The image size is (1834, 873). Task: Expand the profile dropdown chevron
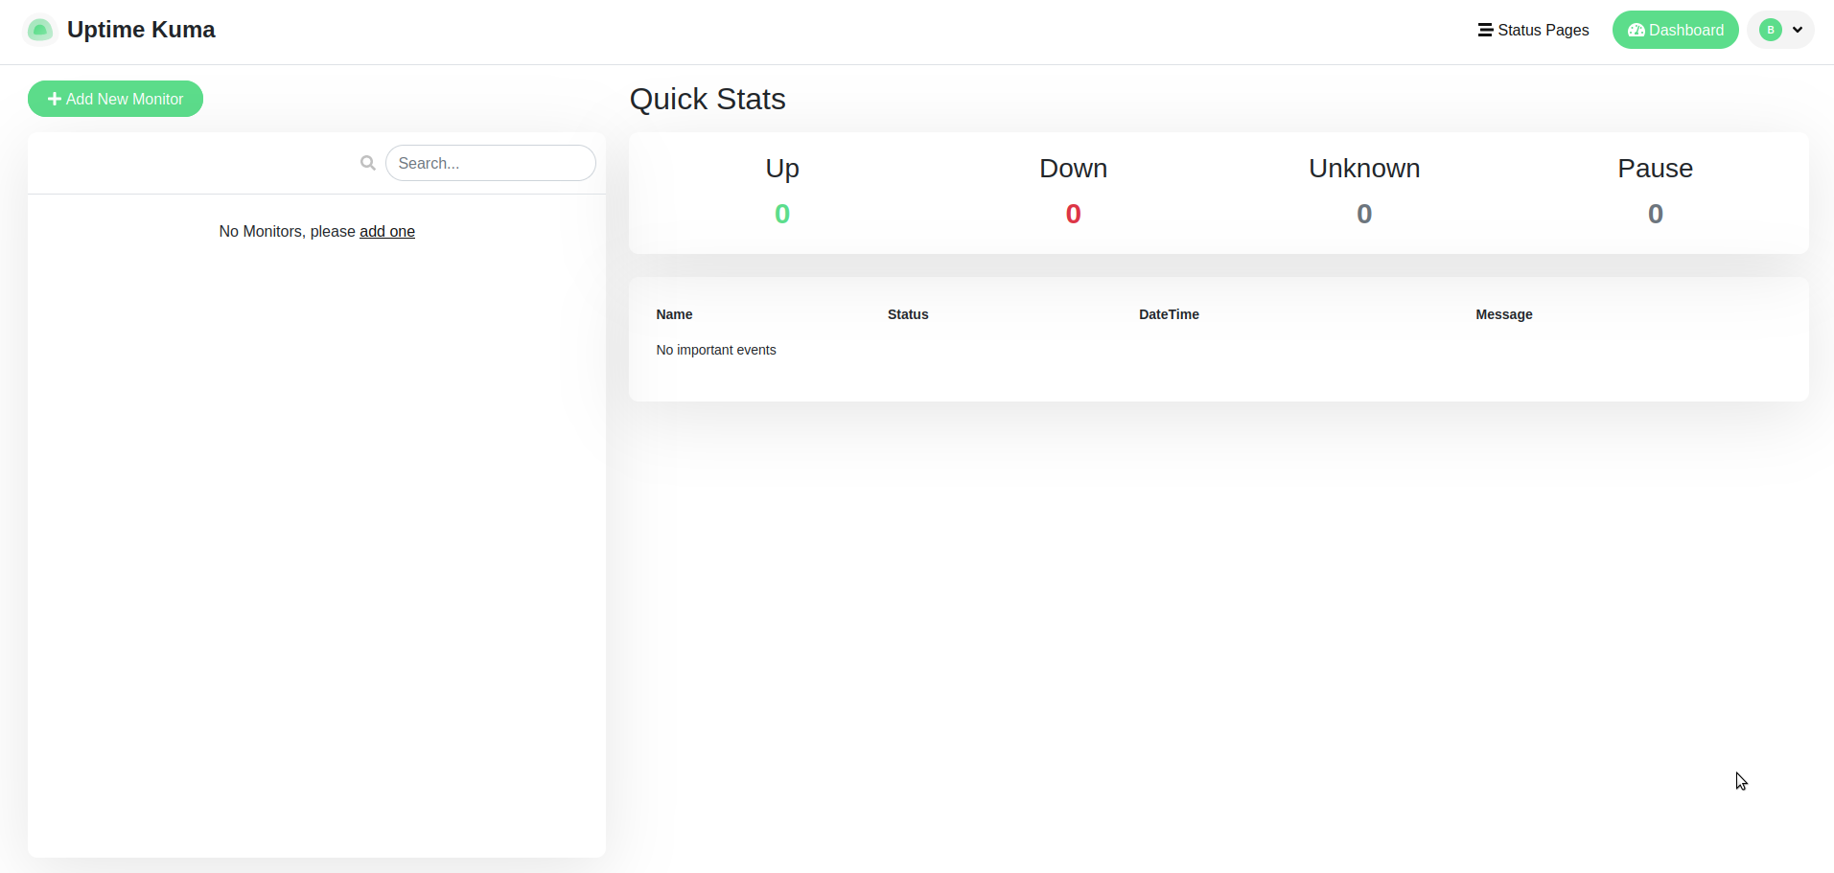pyautogui.click(x=1798, y=31)
